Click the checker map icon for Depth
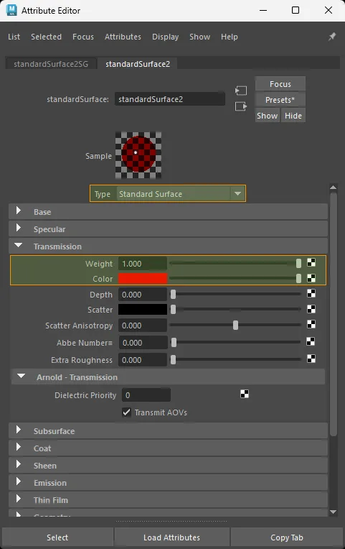Screen dimensions: 345x549 click(311, 293)
